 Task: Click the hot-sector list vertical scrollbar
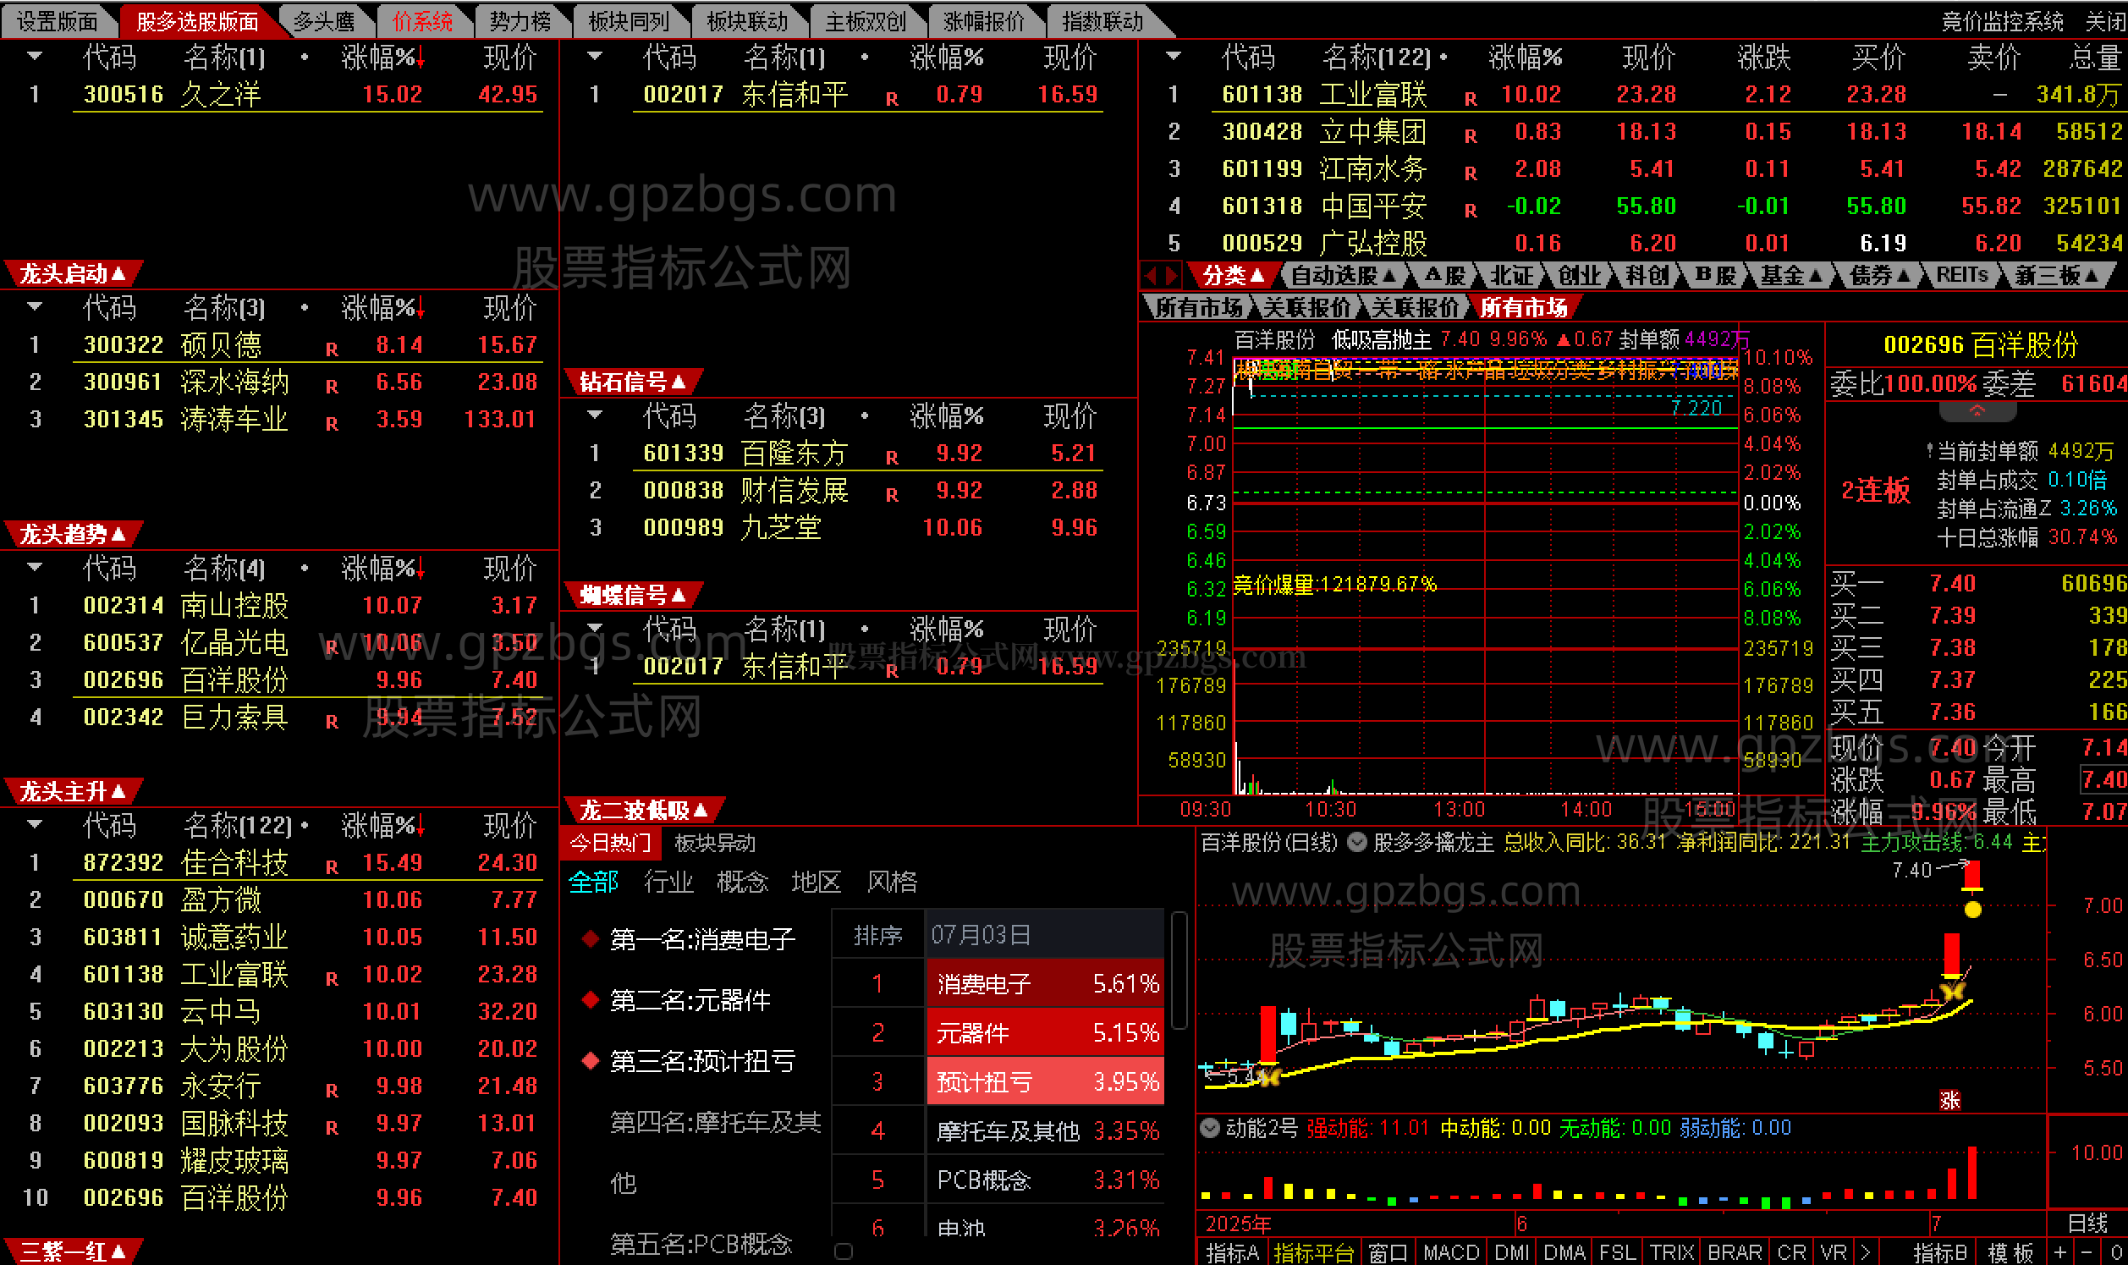pos(1179,971)
